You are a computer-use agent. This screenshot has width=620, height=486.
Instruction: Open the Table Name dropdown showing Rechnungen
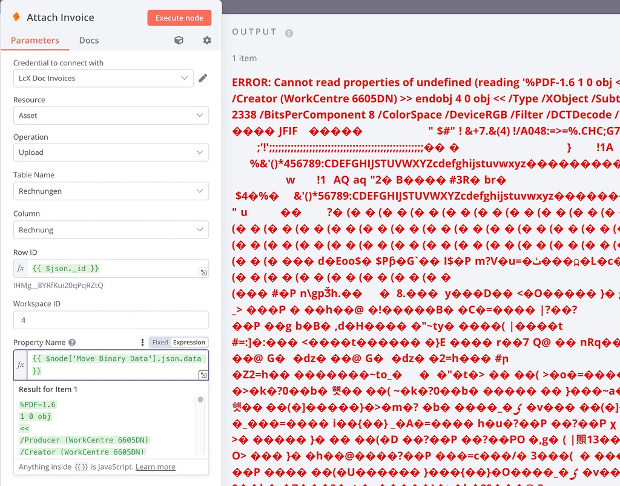pos(112,191)
